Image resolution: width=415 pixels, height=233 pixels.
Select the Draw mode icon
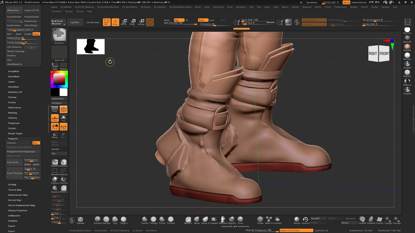(115, 22)
